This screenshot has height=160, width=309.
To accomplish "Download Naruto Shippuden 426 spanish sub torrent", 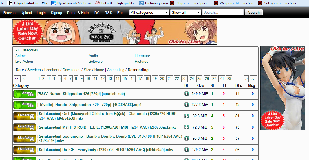I will click(x=187, y=94).
